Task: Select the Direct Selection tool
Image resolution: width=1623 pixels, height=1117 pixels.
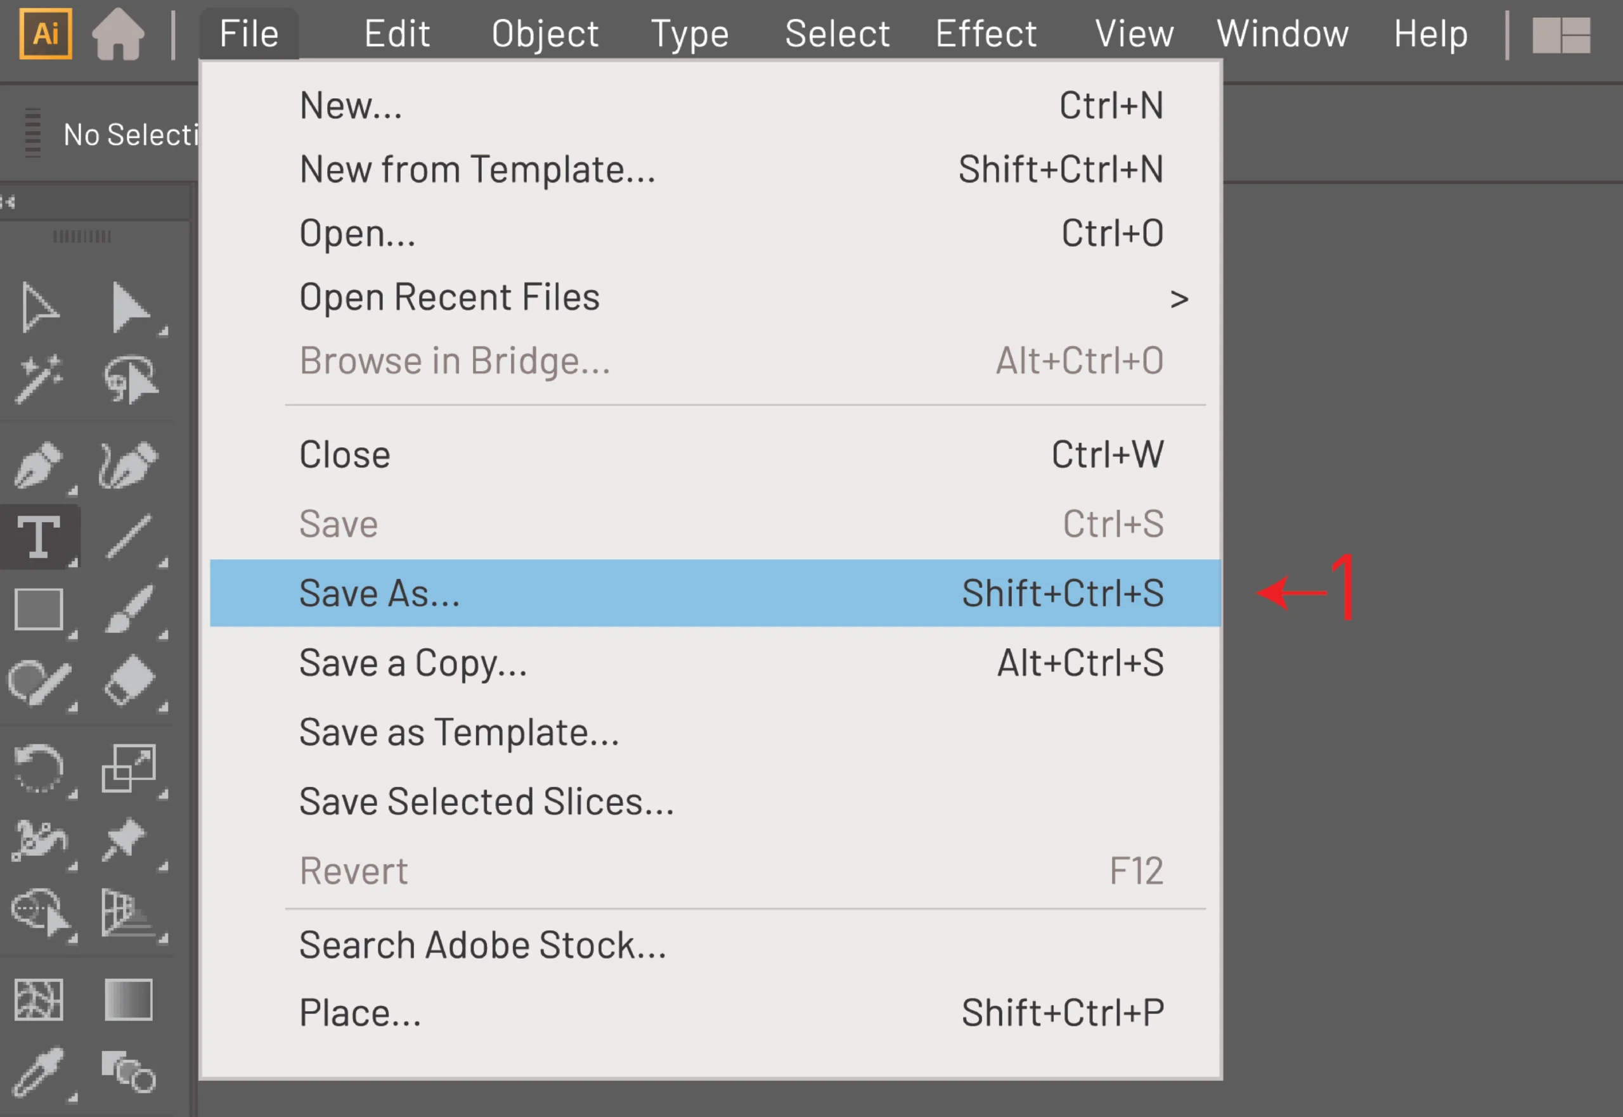Action: [x=130, y=307]
